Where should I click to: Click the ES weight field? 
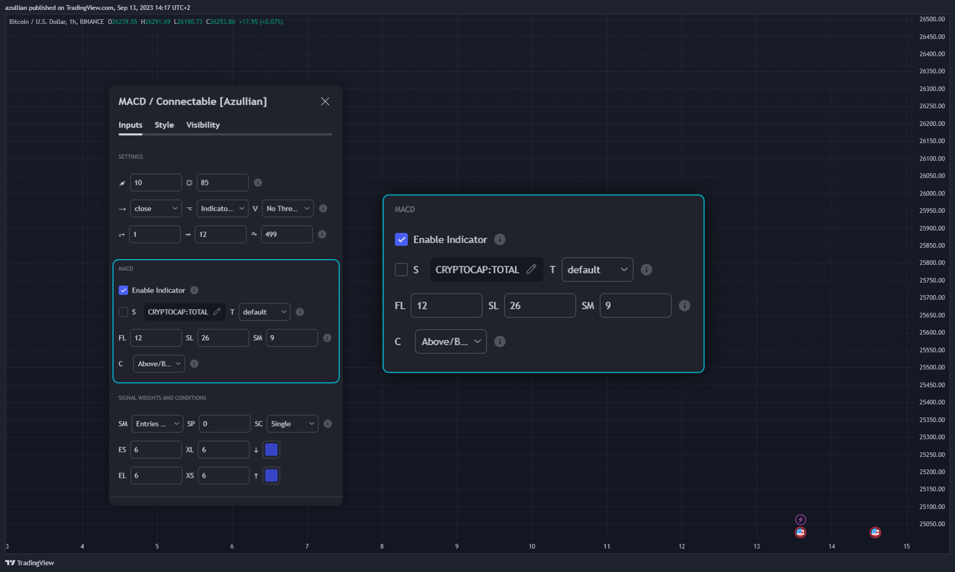156,450
